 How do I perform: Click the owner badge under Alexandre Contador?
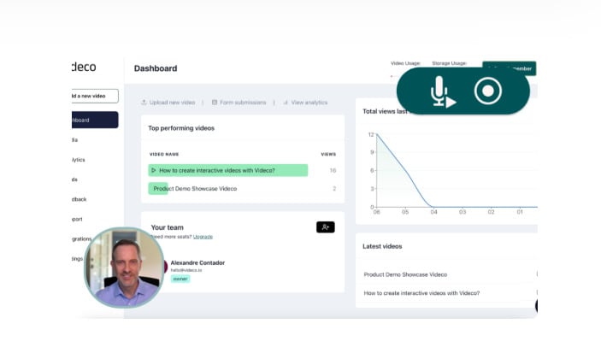coord(180,279)
